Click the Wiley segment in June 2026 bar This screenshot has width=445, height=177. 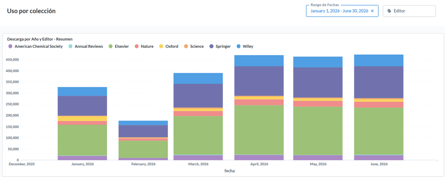(379, 61)
